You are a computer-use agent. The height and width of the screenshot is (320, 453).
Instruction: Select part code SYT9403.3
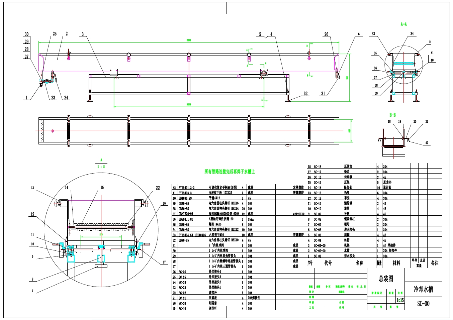coord(185,193)
